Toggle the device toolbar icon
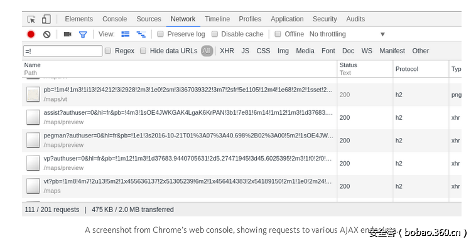This screenshot has height=244, width=476. pyautogui.click(x=46, y=19)
